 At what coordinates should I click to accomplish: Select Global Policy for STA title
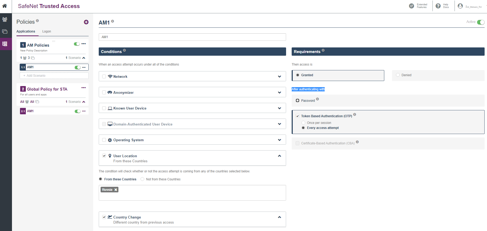(47, 89)
